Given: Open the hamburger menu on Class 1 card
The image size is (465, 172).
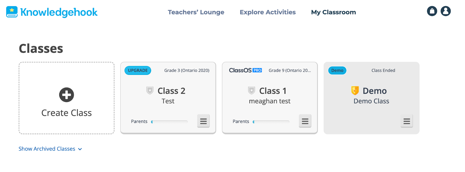Looking at the screenshot, I should coord(305,121).
